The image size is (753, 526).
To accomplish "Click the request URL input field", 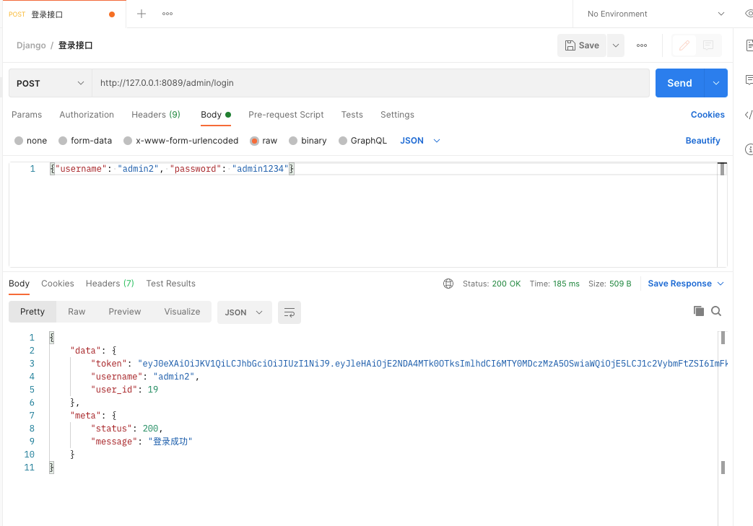I will pos(370,83).
